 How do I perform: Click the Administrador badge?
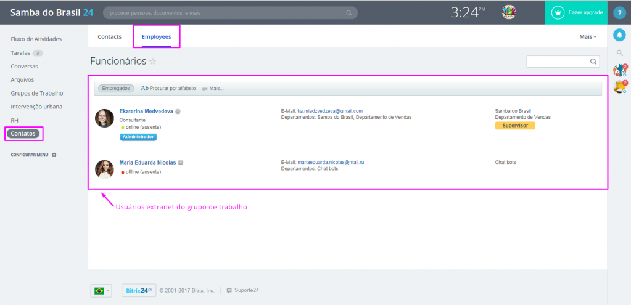[x=138, y=137]
